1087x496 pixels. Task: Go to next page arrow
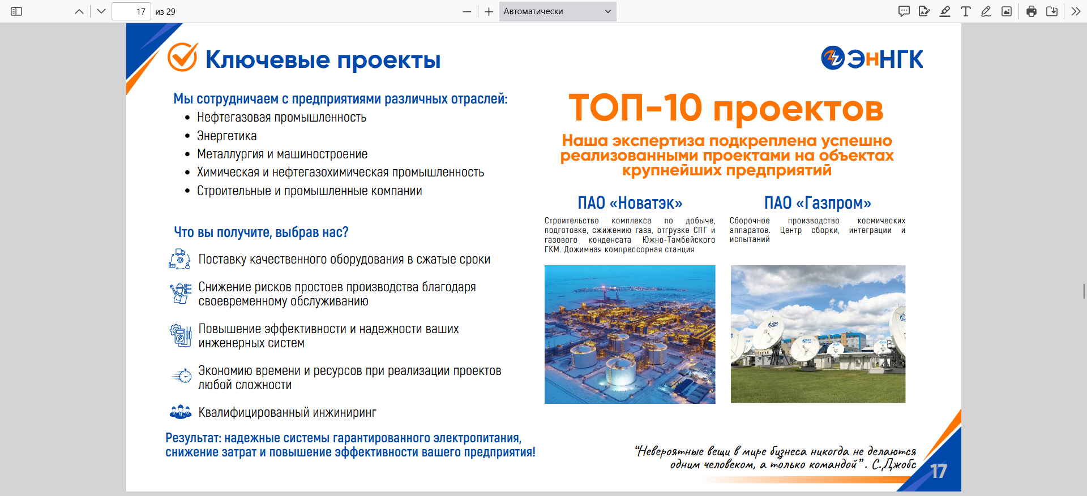pyautogui.click(x=101, y=11)
